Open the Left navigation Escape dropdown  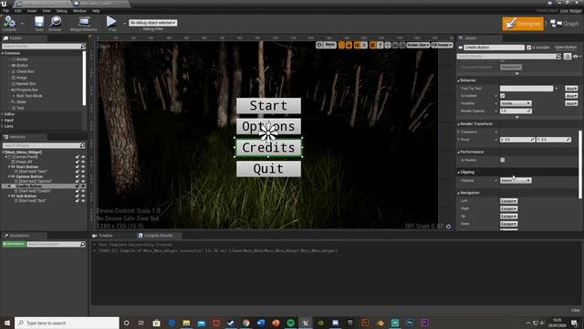(x=508, y=201)
